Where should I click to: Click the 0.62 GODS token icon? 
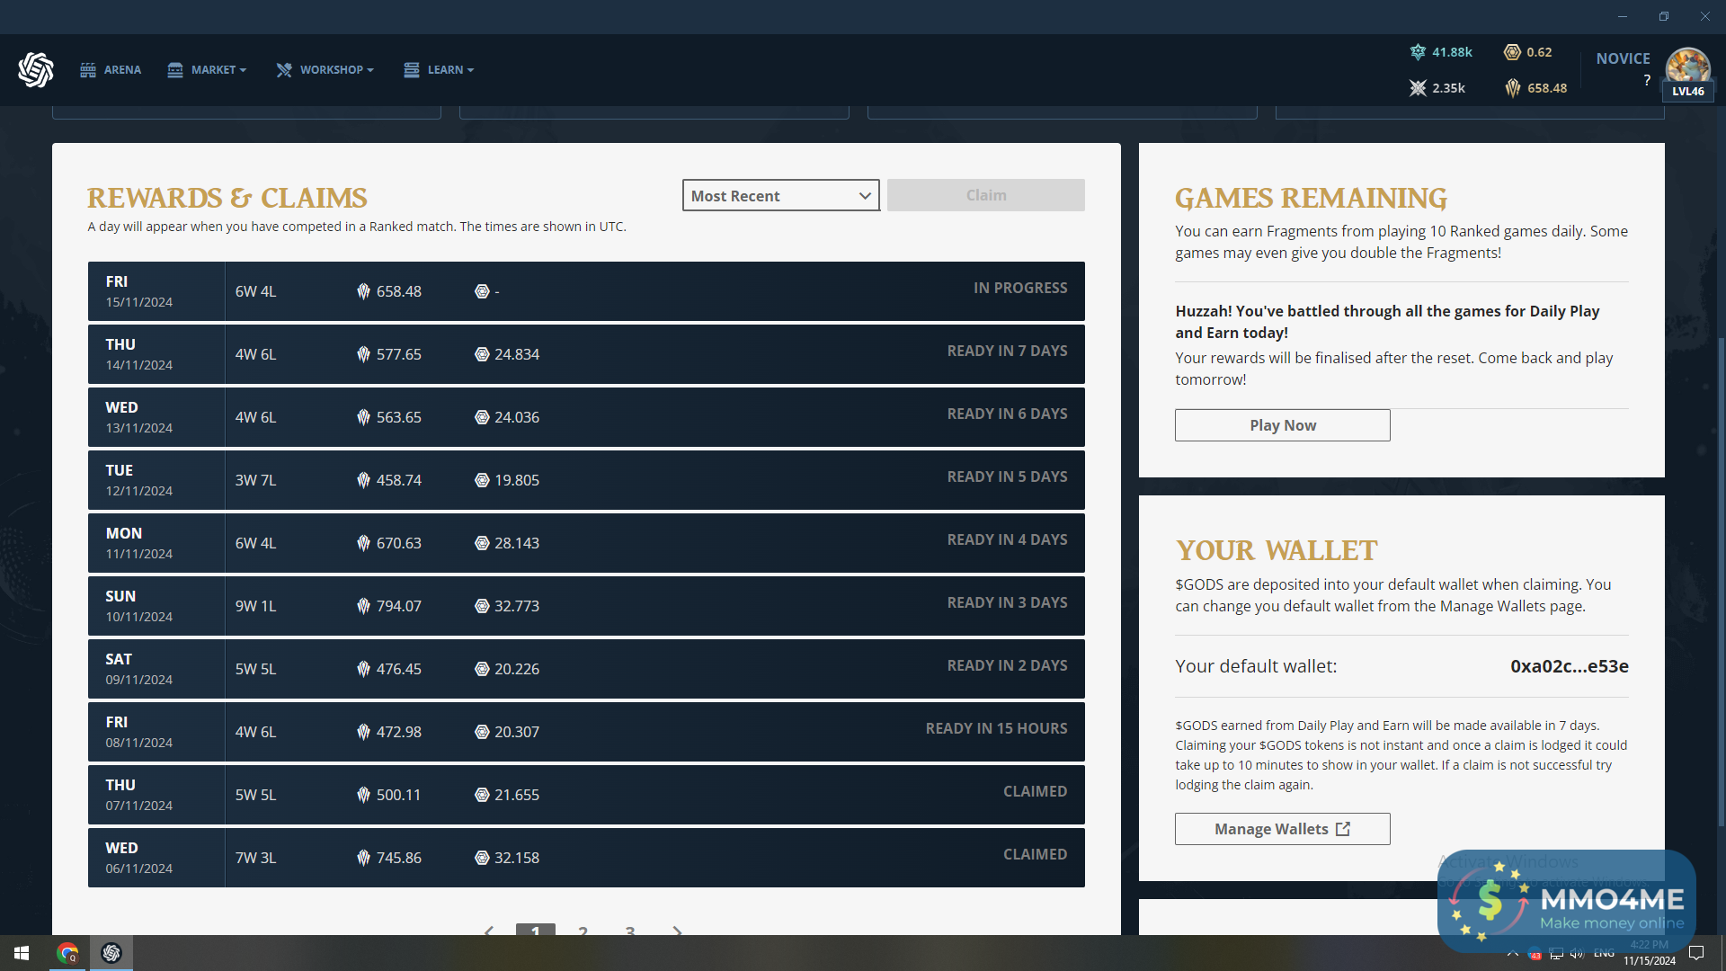[x=1512, y=52]
